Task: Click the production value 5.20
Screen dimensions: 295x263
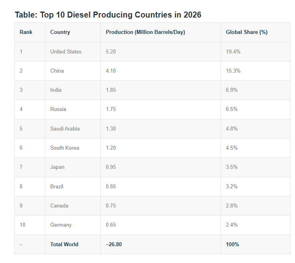Action: pyautogui.click(x=110, y=51)
